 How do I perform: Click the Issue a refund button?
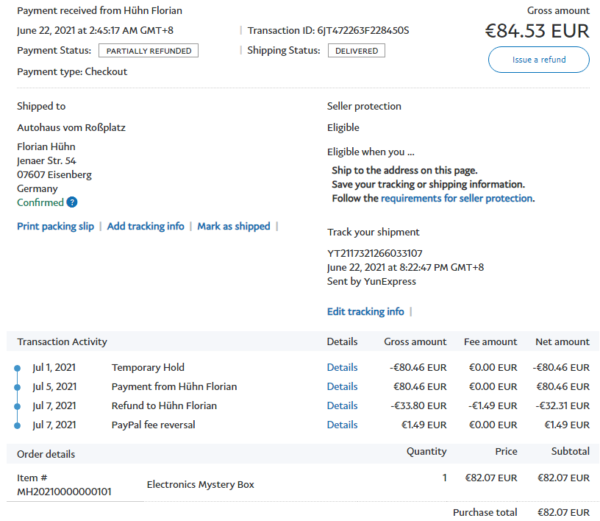click(538, 60)
